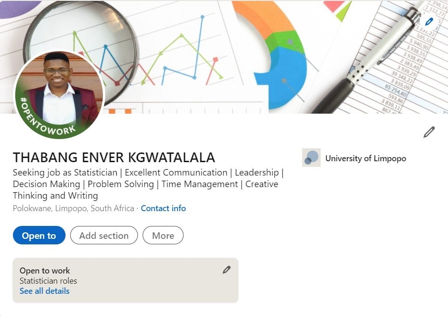Expand the blue Open to menu
Viewport: 448px width, 316px height.
[x=39, y=236]
